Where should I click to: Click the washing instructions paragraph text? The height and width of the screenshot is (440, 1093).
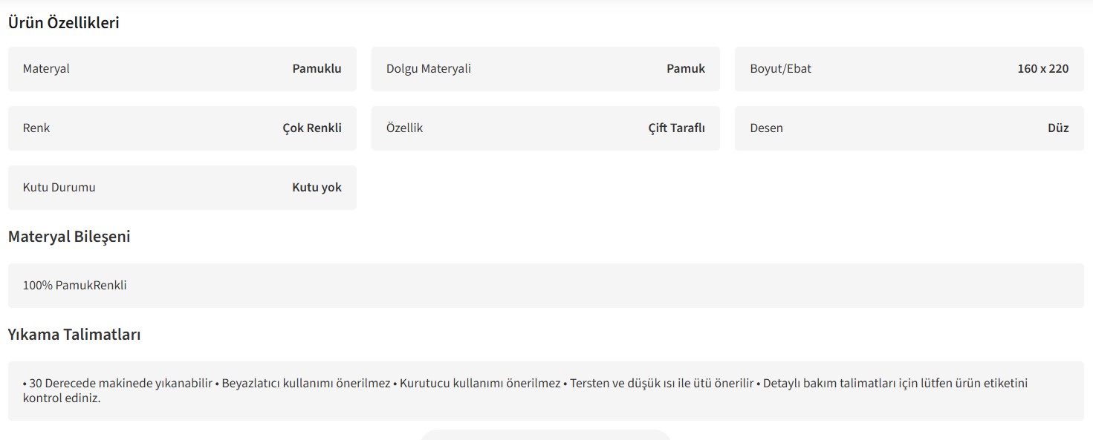click(520, 384)
